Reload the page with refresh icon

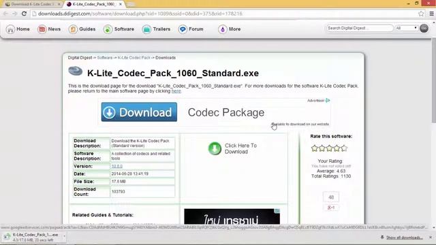point(25,14)
